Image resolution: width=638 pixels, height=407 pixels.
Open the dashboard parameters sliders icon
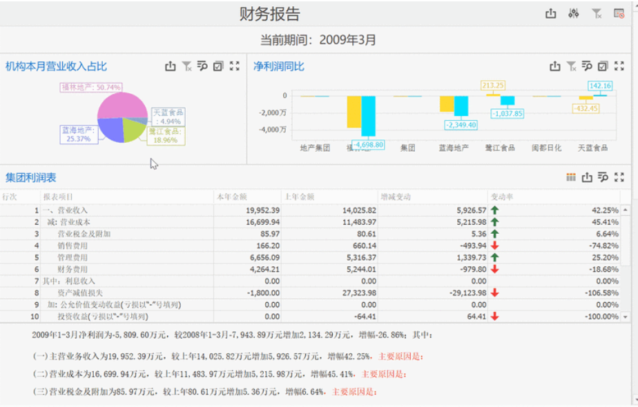[574, 13]
